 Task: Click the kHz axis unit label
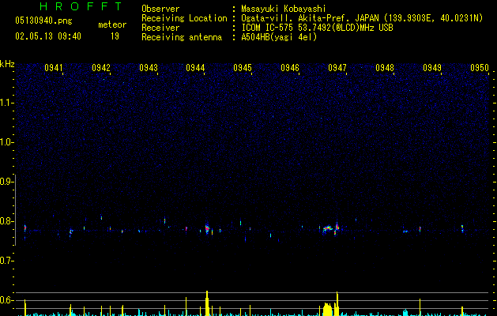7,64
